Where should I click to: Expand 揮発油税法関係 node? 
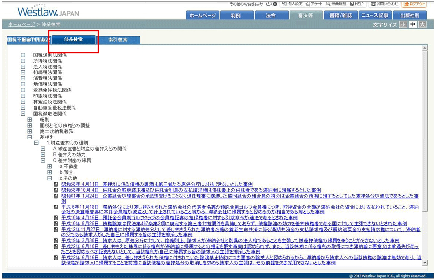[x=23, y=102]
